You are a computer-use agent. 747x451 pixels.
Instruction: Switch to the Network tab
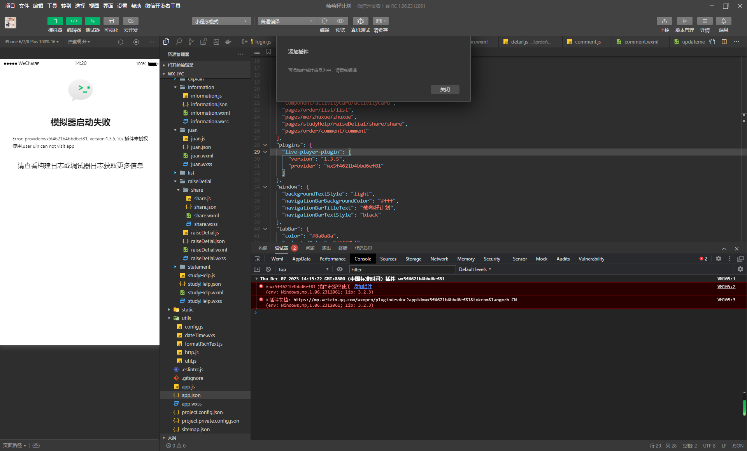tap(439, 259)
